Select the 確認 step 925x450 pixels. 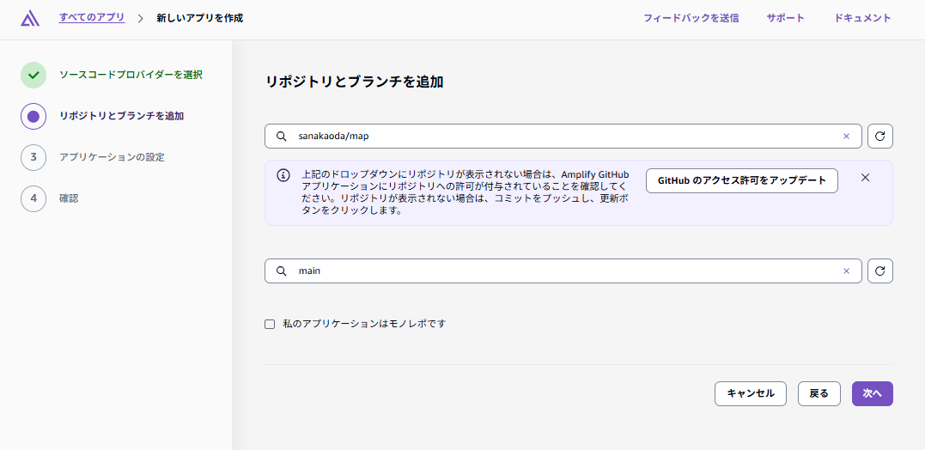pyautogui.click(x=69, y=198)
